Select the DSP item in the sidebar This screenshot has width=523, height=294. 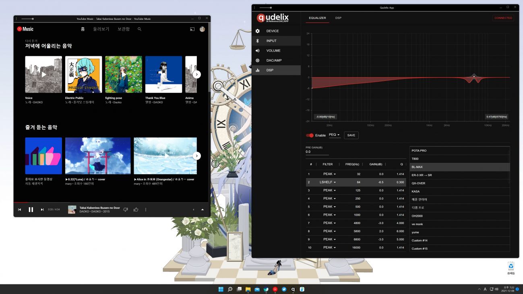point(276,70)
